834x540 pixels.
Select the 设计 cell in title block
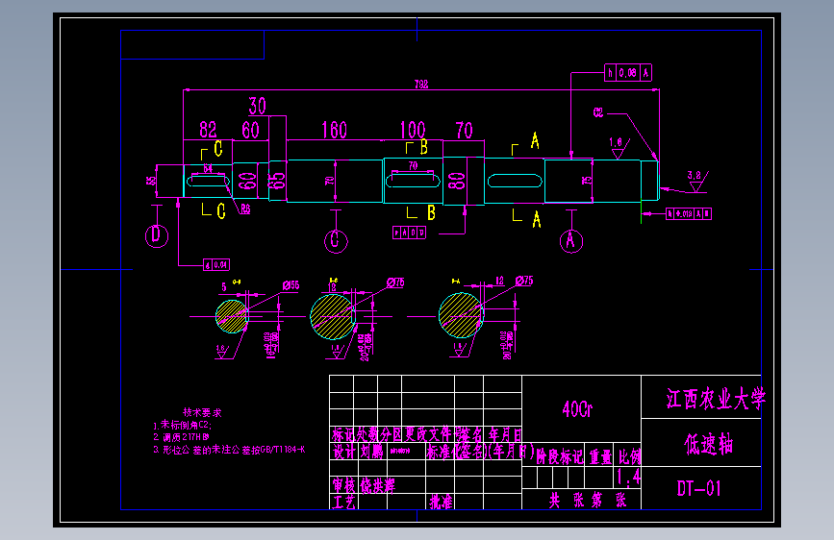344,452
